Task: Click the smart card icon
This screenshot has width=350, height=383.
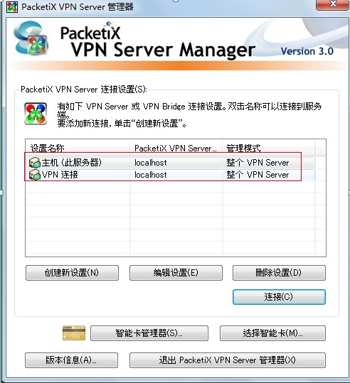Action: pyautogui.click(x=74, y=333)
